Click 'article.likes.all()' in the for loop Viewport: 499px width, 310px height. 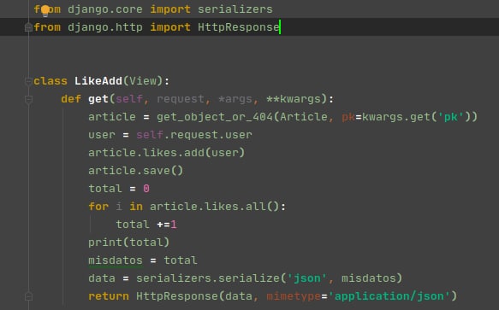click(215, 207)
